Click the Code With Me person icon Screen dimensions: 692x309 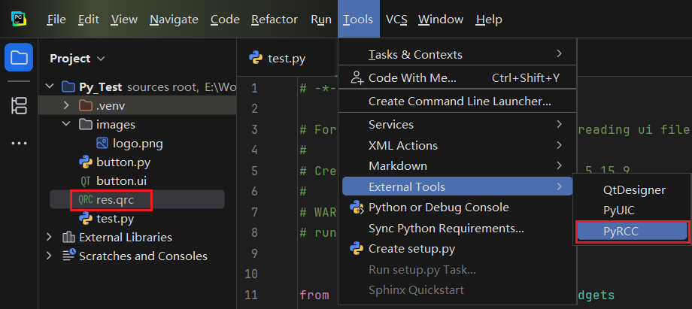[356, 77]
